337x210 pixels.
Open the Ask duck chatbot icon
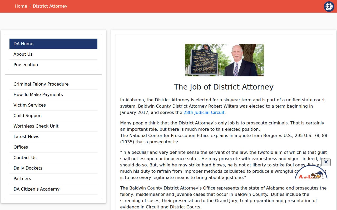coord(311,172)
